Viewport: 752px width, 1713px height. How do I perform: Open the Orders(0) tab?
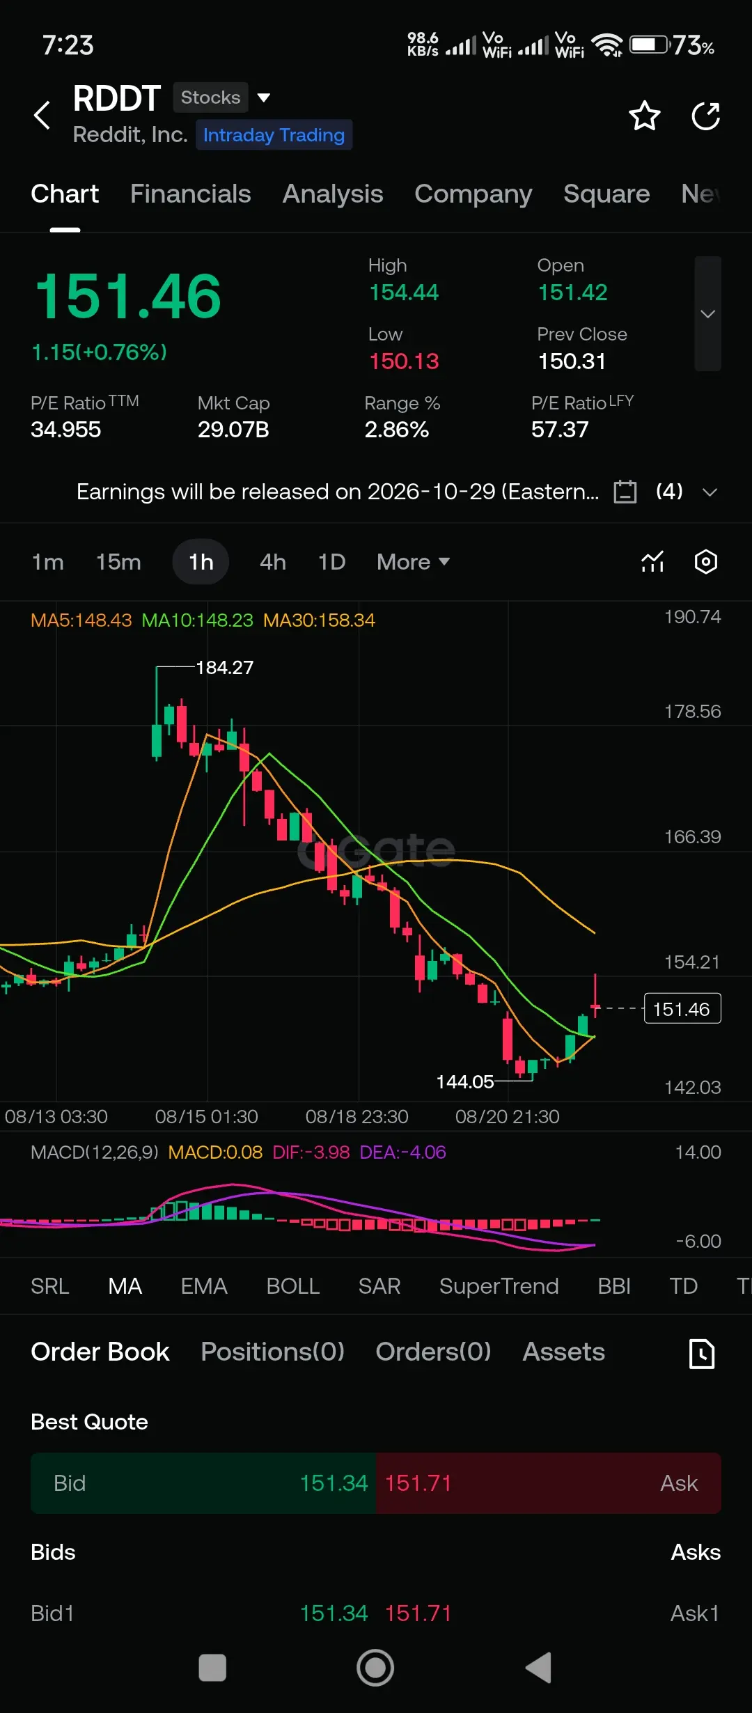(434, 1352)
